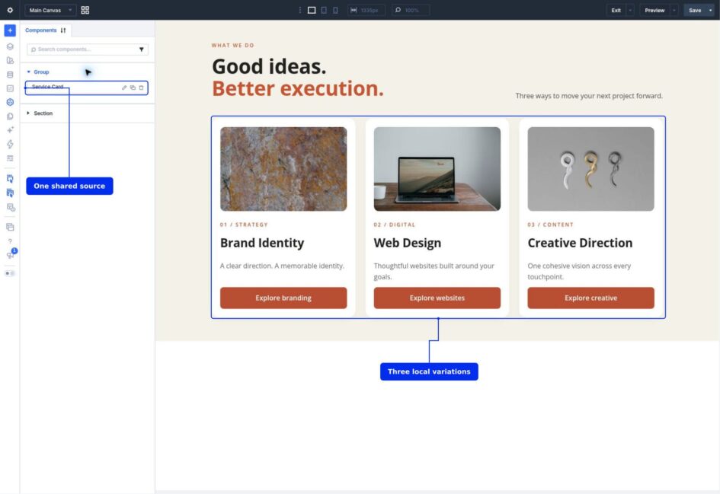720x494 pixels.
Task: Select the '02 / DIGITAL' label
Action: coord(395,225)
